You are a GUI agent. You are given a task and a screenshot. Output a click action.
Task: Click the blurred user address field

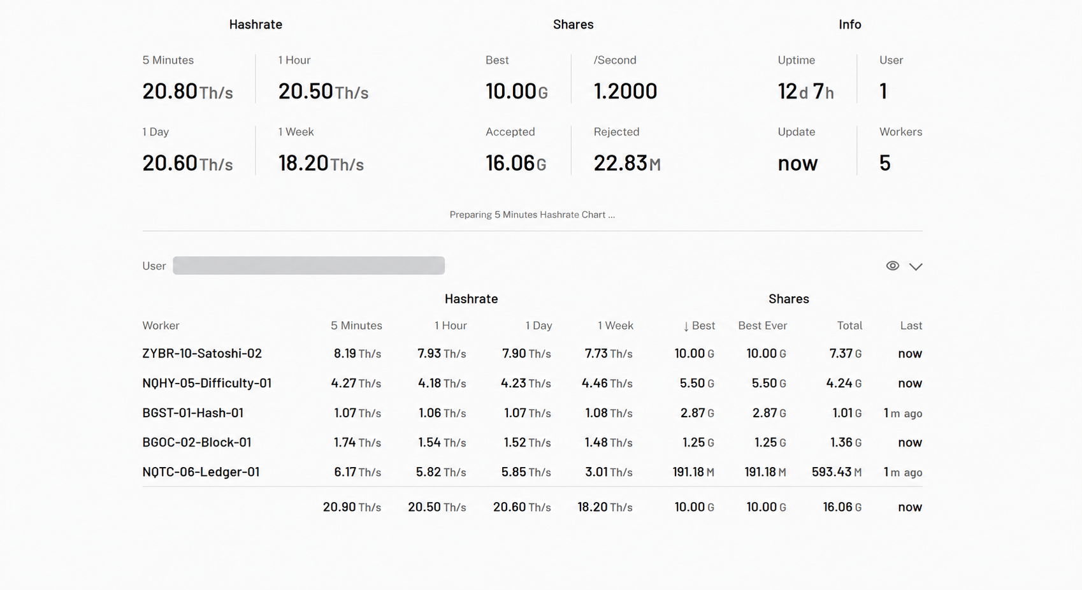[308, 266]
